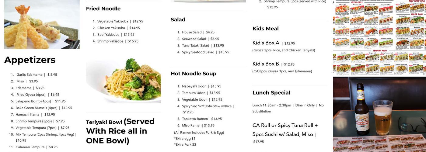
Task: Click the Kirin Ichiban beer photo
Action: [x=379, y=114]
